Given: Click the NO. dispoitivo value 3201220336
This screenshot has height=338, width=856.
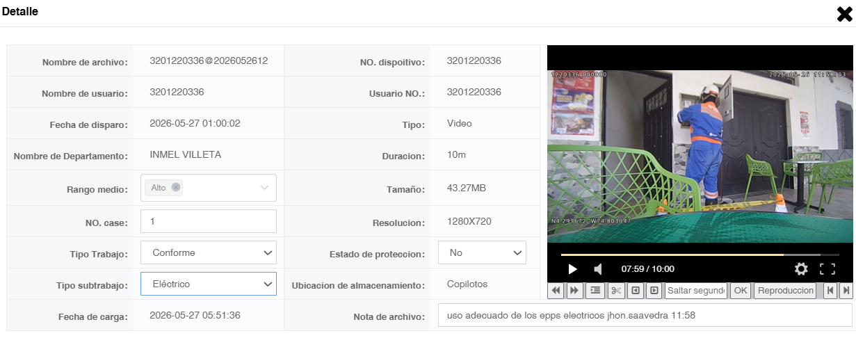Looking at the screenshot, I should tap(474, 61).
